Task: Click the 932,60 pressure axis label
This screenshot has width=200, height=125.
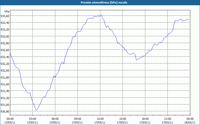Action: point(5,50)
